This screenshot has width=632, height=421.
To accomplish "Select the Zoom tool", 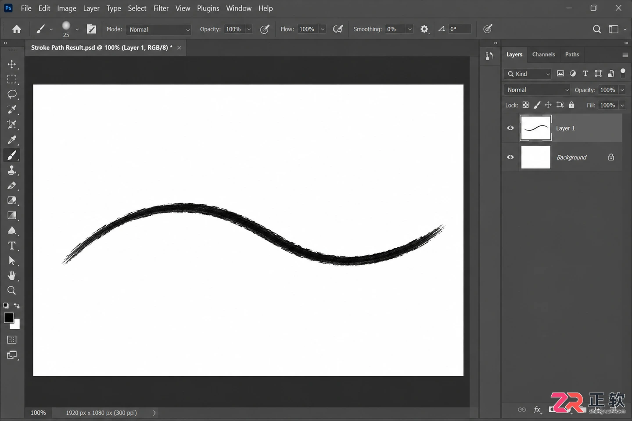I will coord(12,290).
